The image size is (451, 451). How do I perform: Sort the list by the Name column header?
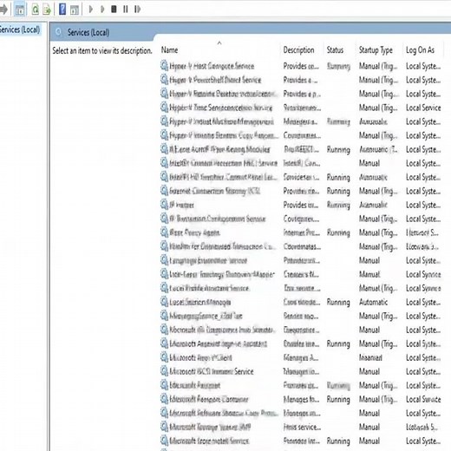pyautogui.click(x=169, y=50)
